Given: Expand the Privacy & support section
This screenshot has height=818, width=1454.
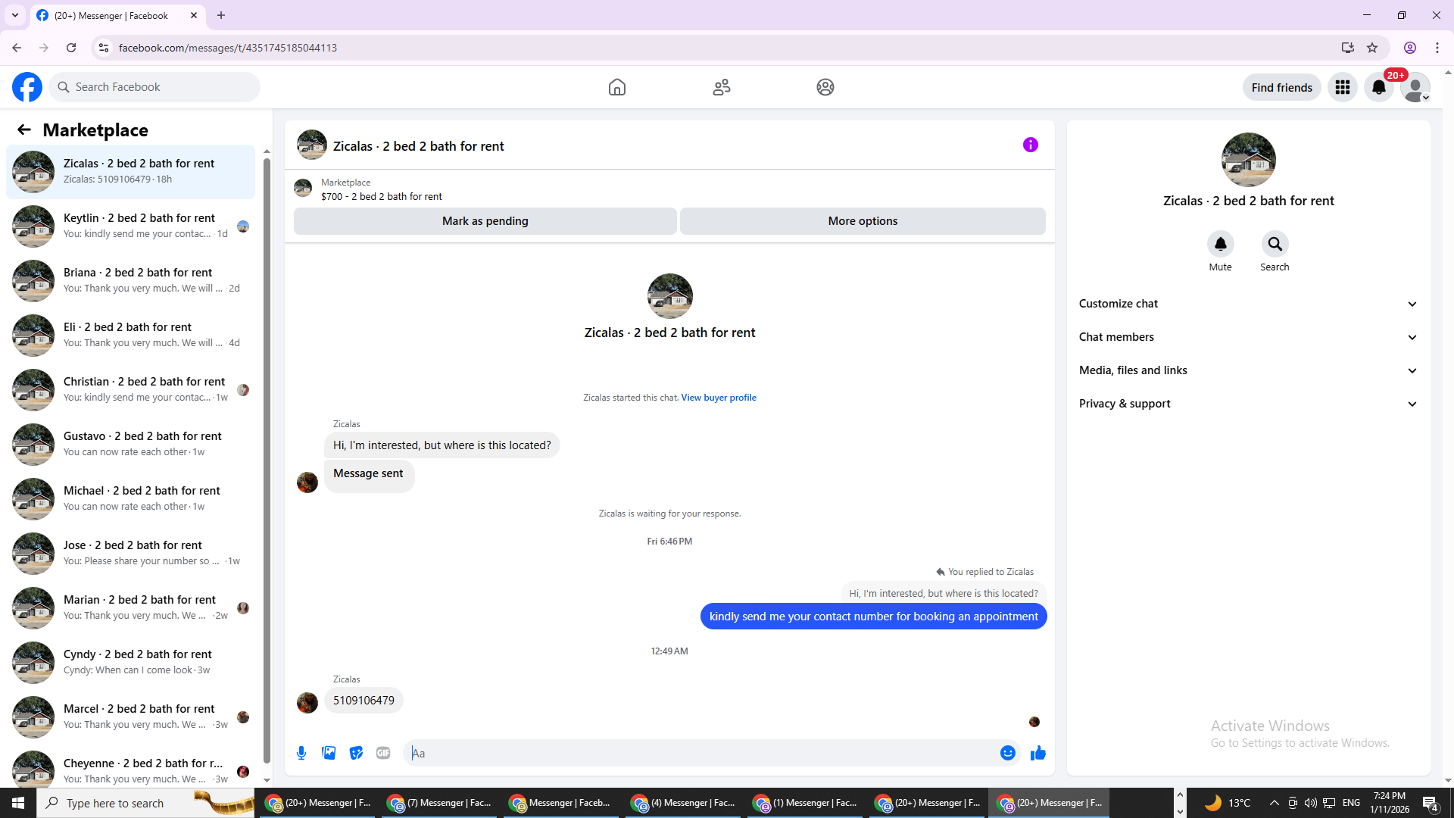Looking at the screenshot, I should 1249,404.
